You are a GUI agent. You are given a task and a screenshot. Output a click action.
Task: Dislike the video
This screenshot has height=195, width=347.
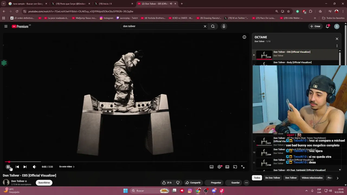[178, 183]
